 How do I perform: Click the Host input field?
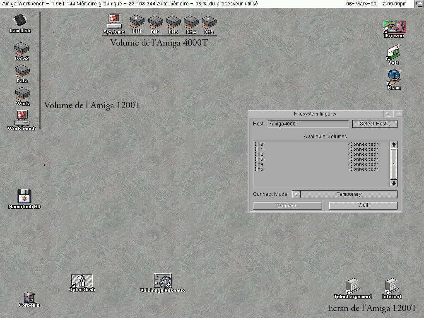pos(308,124)
